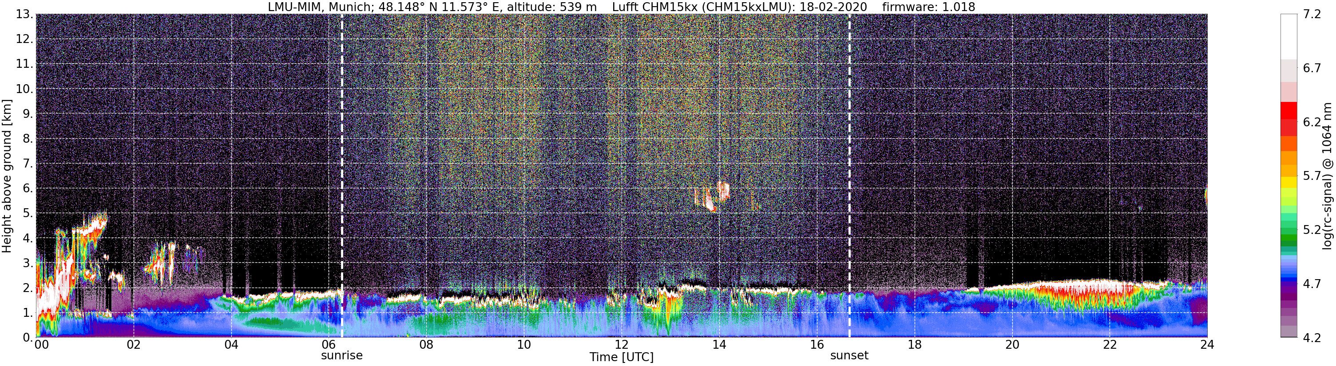Image resolution: width=1336 pixels, height=366 pixels.
Task: Click the height tick label '9.'
Action: point(28,114)
